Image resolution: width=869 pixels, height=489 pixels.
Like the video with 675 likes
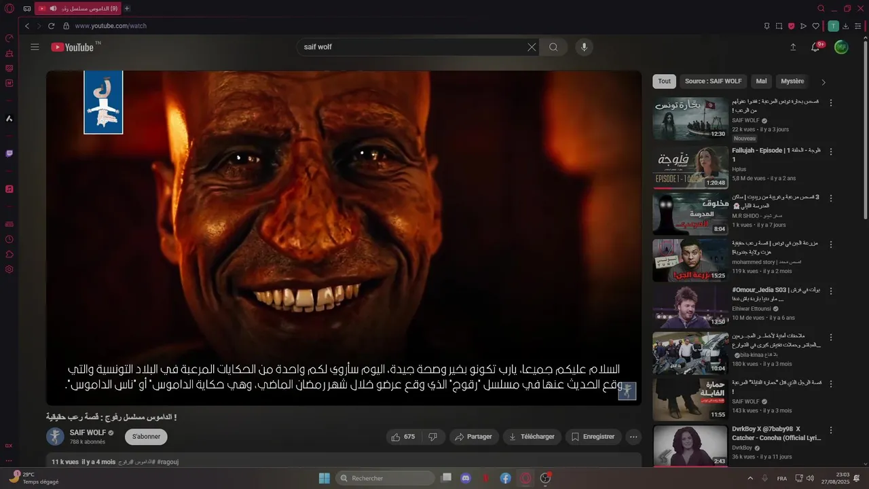403,437
